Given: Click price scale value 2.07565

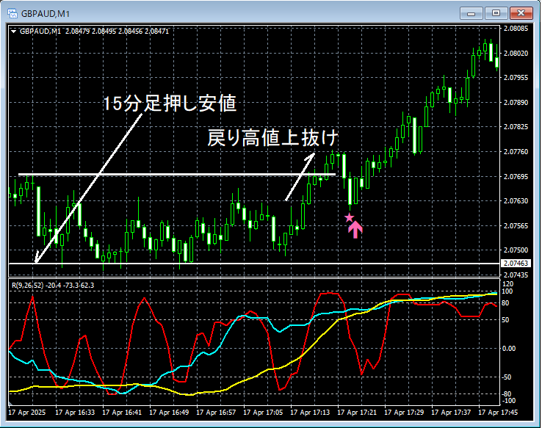Looking at the screenshot, I should coord(516,225).
